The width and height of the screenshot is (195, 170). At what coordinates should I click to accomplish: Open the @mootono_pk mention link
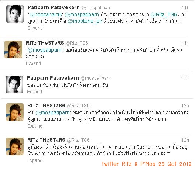pos(85,21)
